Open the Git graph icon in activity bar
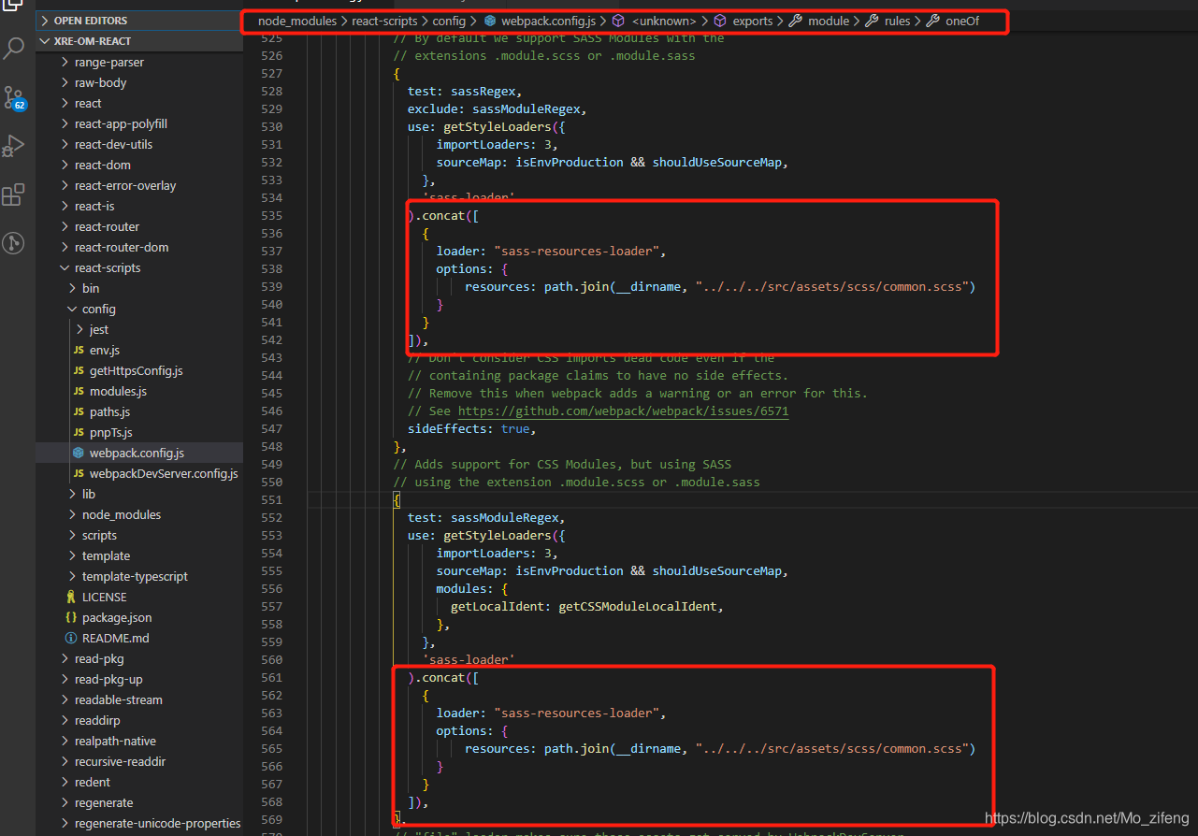Viewport: 1198px width, 836px height. (x=14, y=243)
